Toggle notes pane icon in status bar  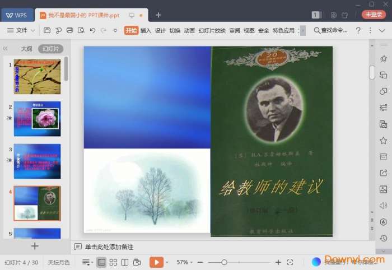point(86,262)
